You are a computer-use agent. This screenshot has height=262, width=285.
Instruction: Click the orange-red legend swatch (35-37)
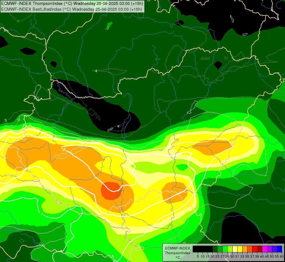click(250, 249)
